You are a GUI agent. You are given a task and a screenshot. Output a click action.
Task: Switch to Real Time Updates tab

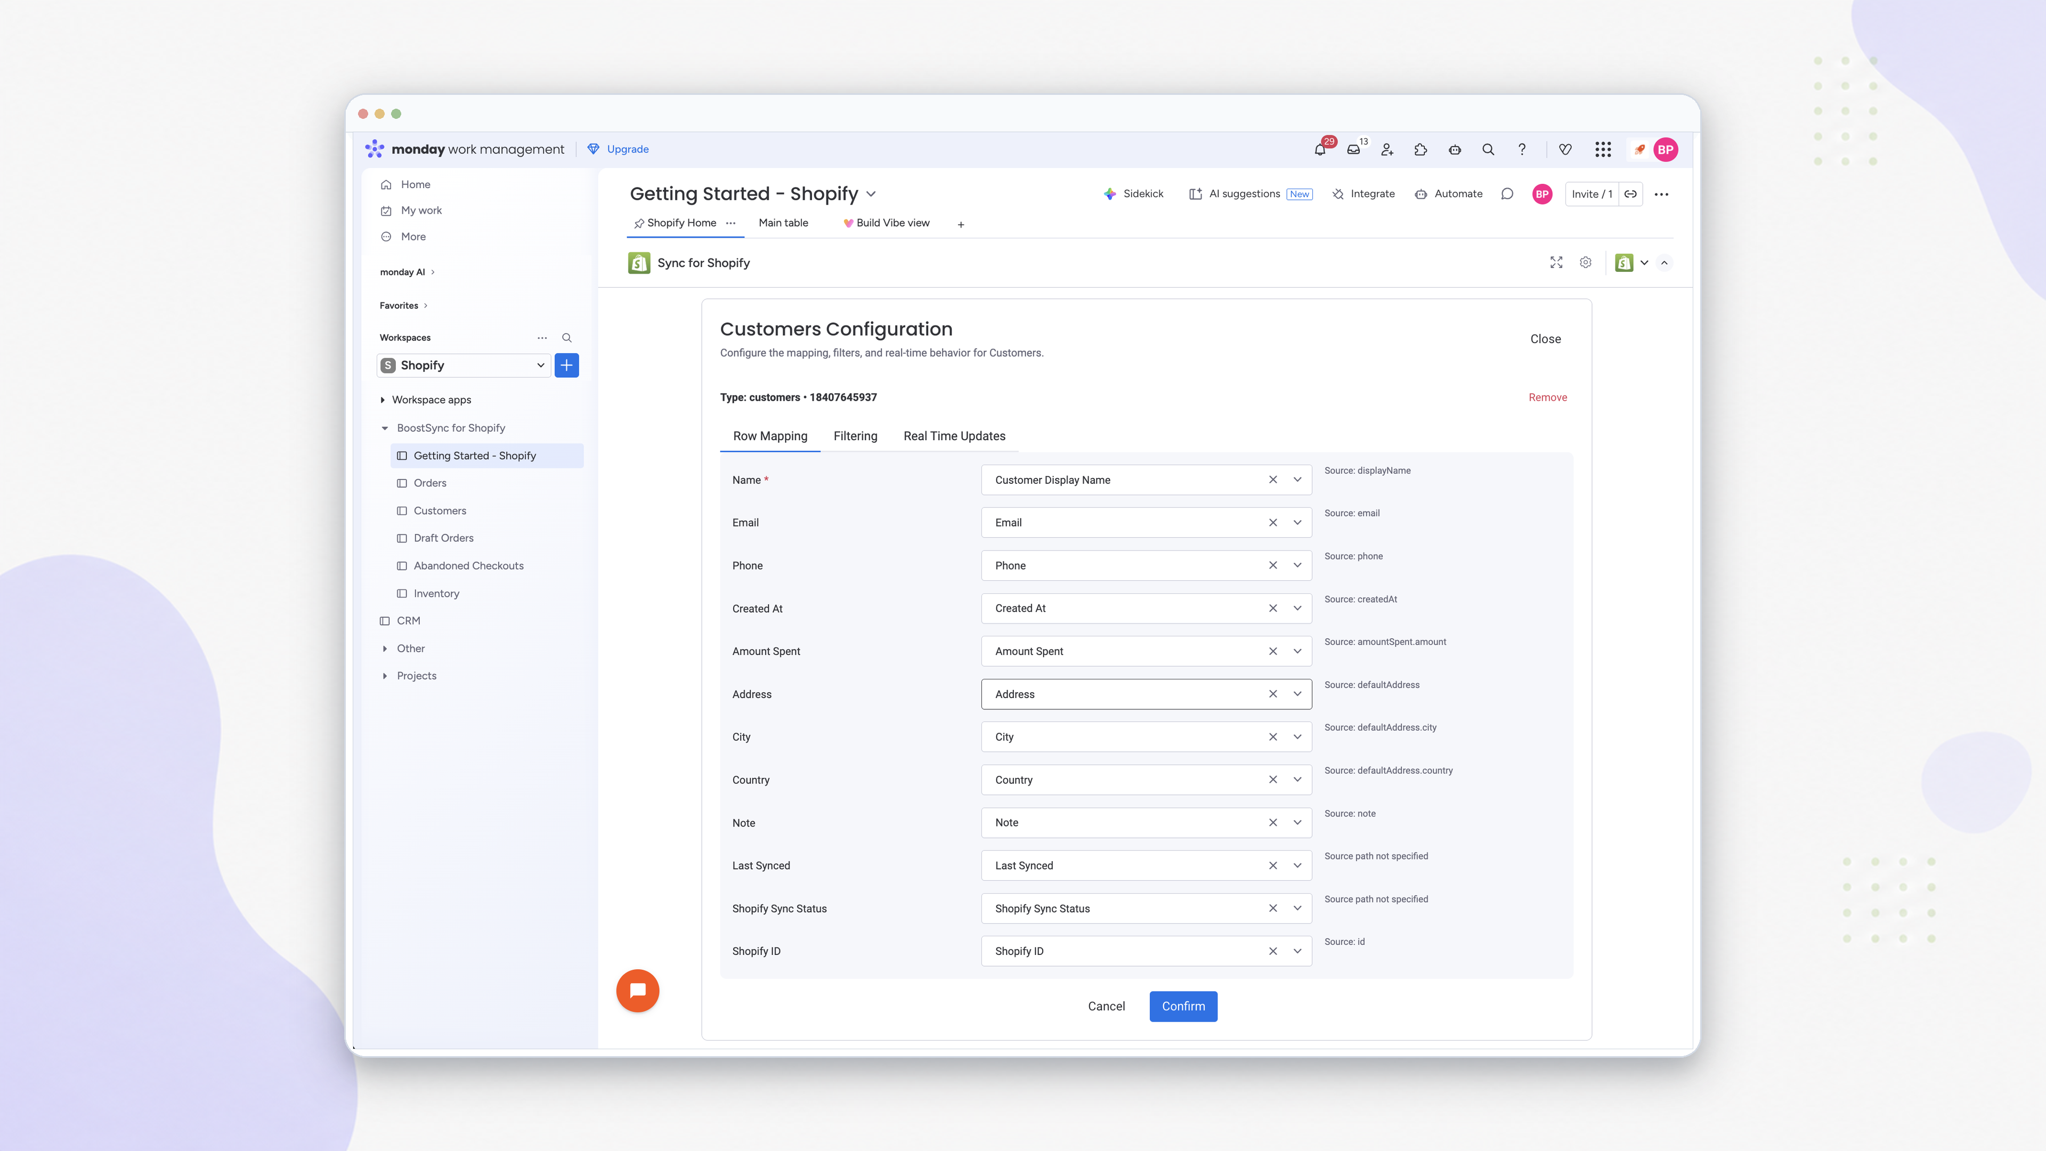coord(955,436)
